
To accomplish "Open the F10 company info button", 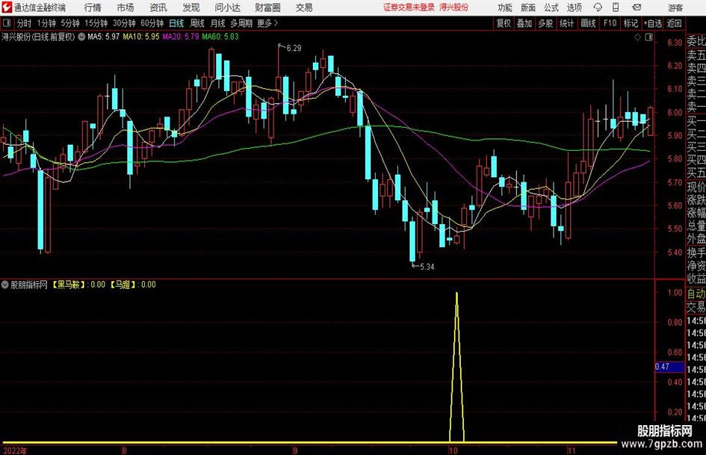I will coord(610,23).
